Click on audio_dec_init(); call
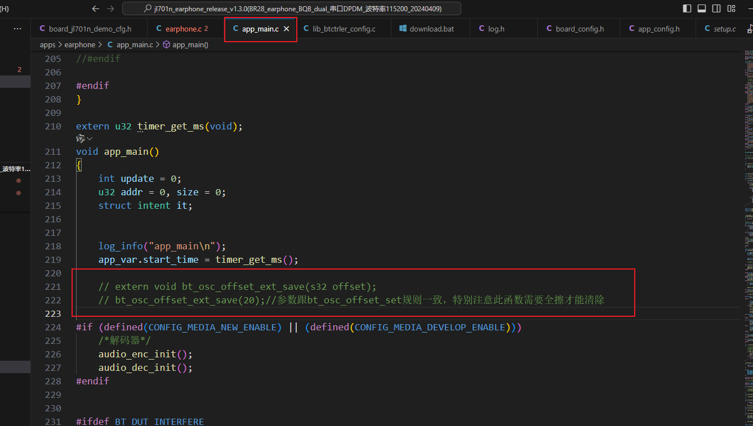The image size is (753, 426). point(145,367)
